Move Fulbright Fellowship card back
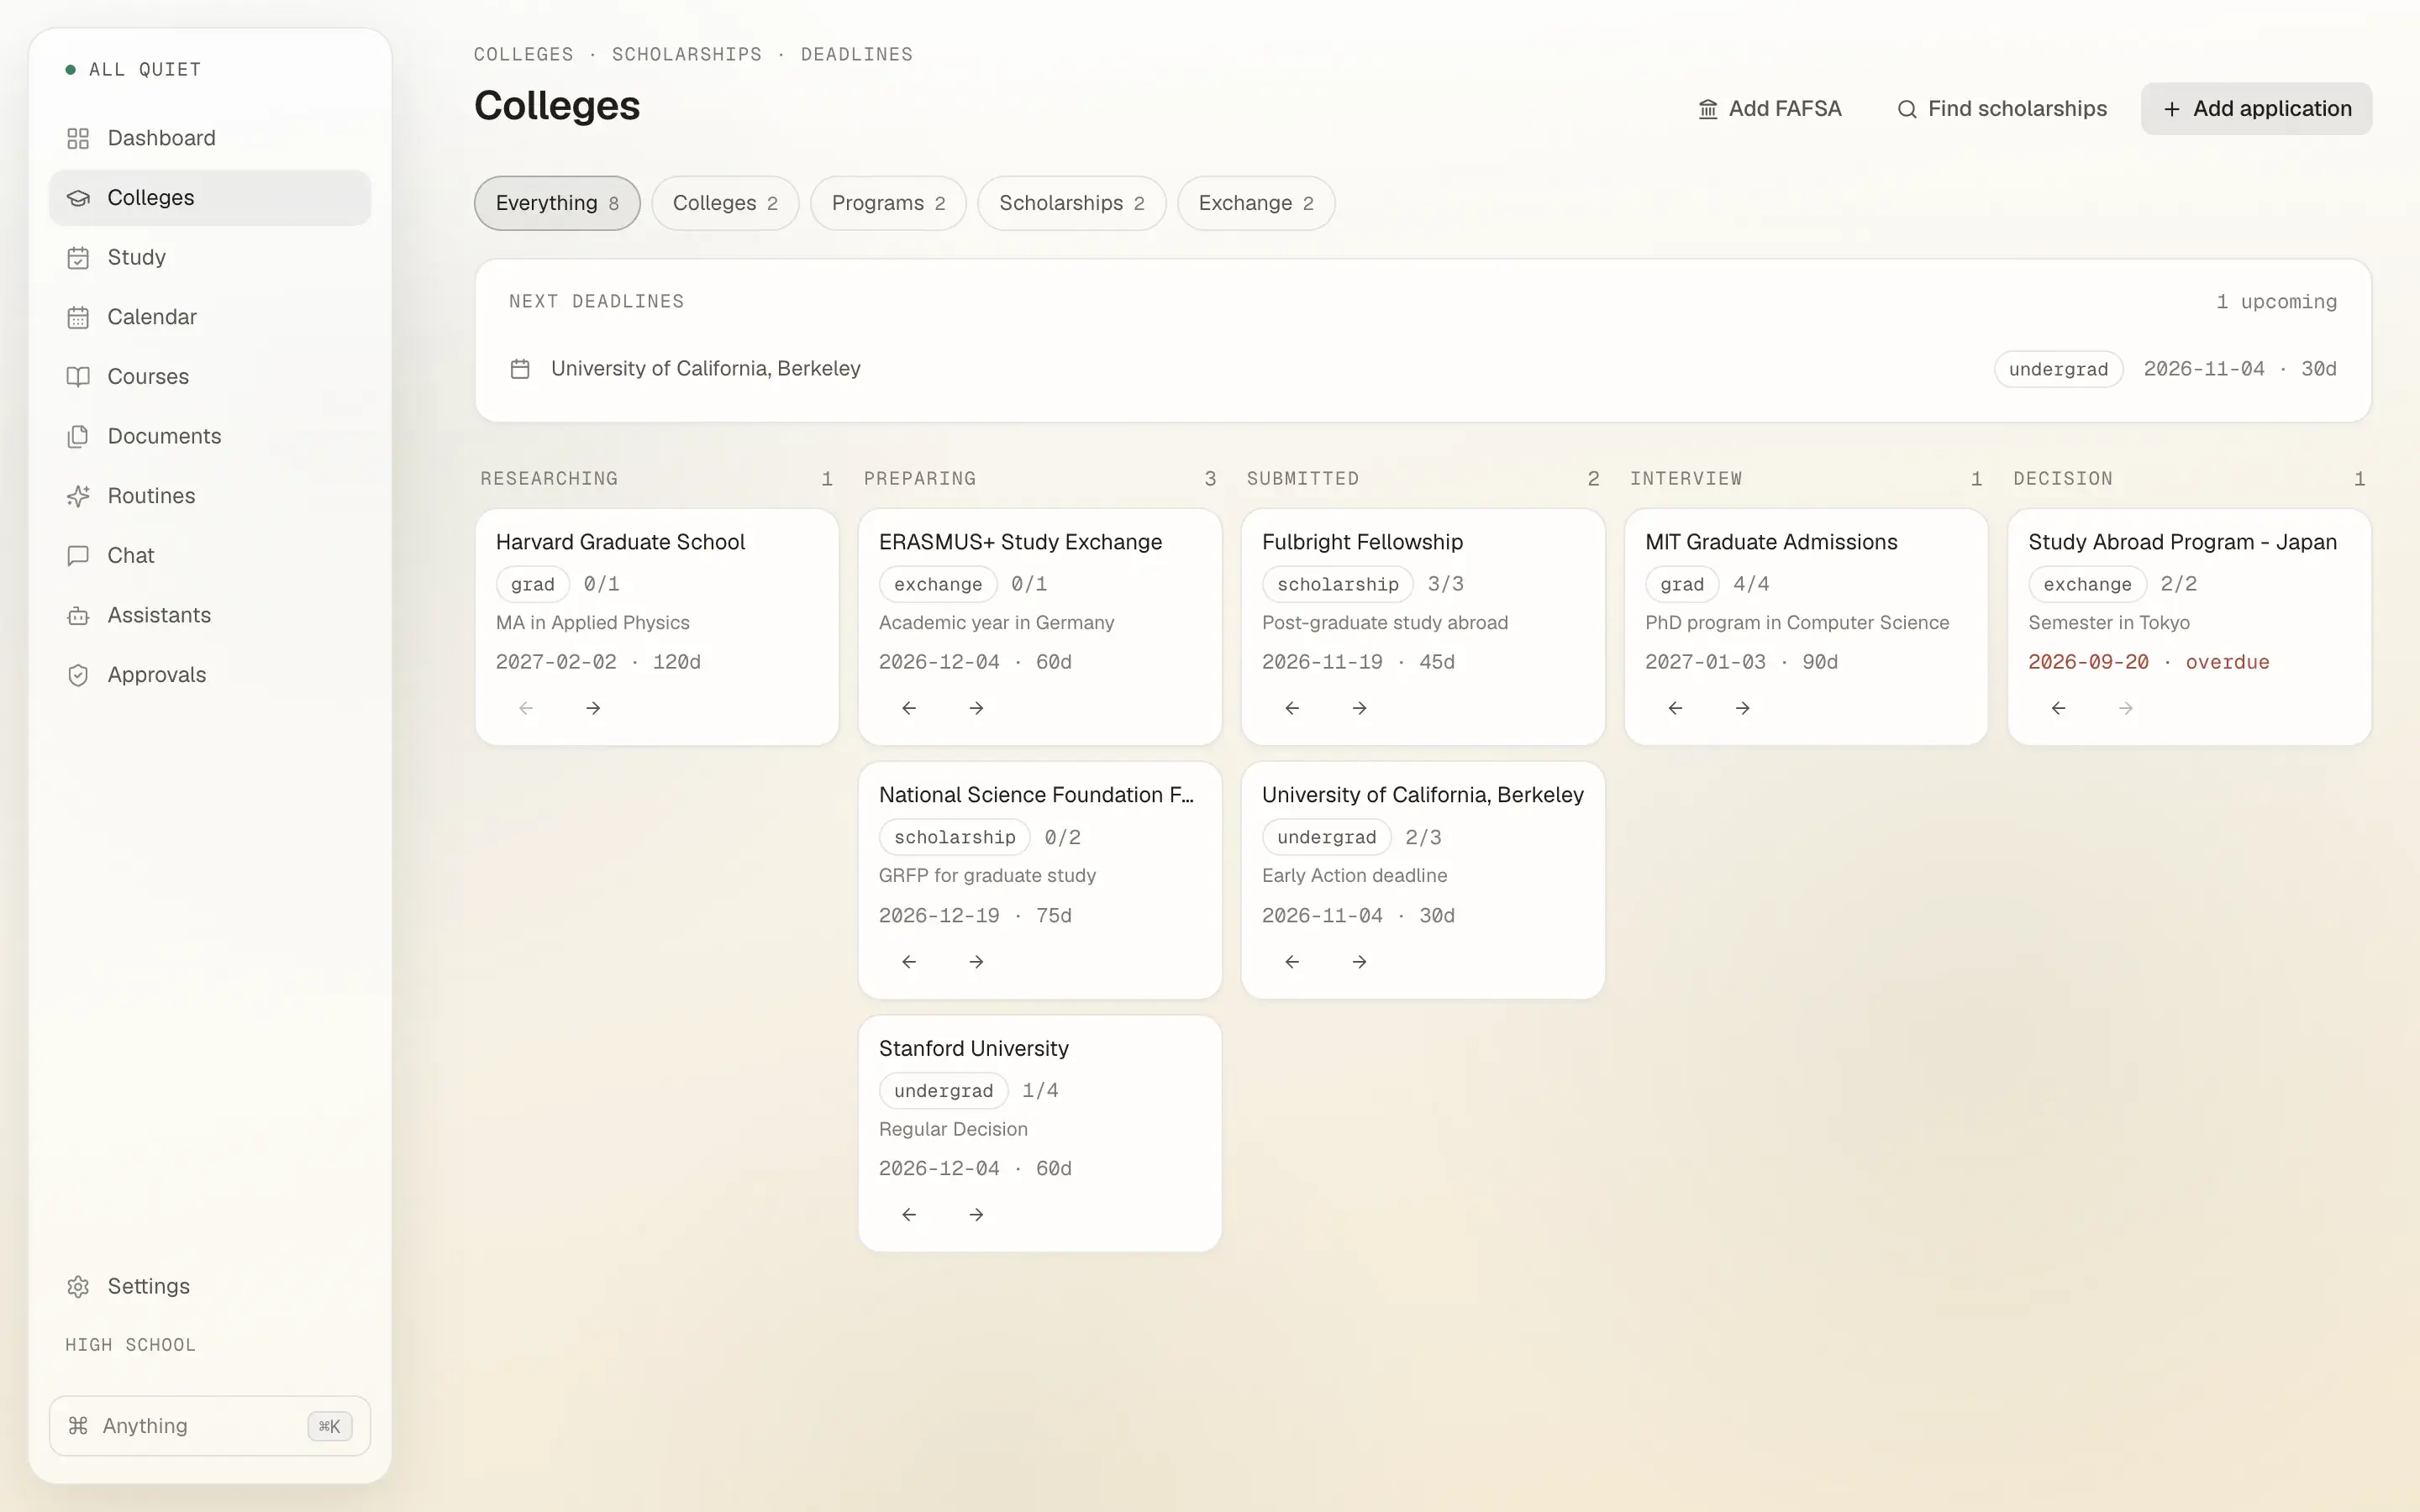The image size is (2420, 1512). tap(1292, 708)
